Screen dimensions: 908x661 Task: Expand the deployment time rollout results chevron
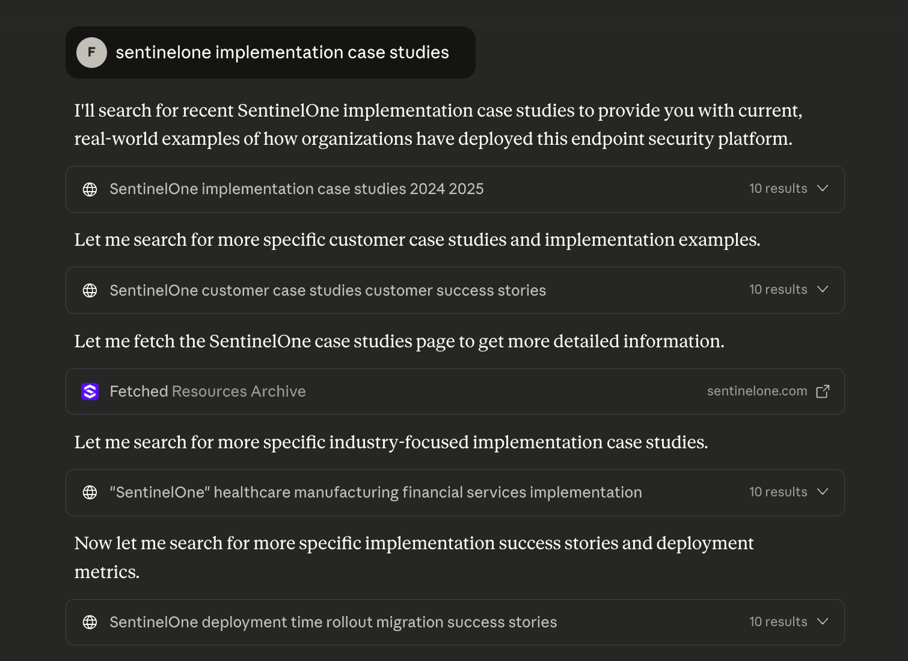click(823, 622)
